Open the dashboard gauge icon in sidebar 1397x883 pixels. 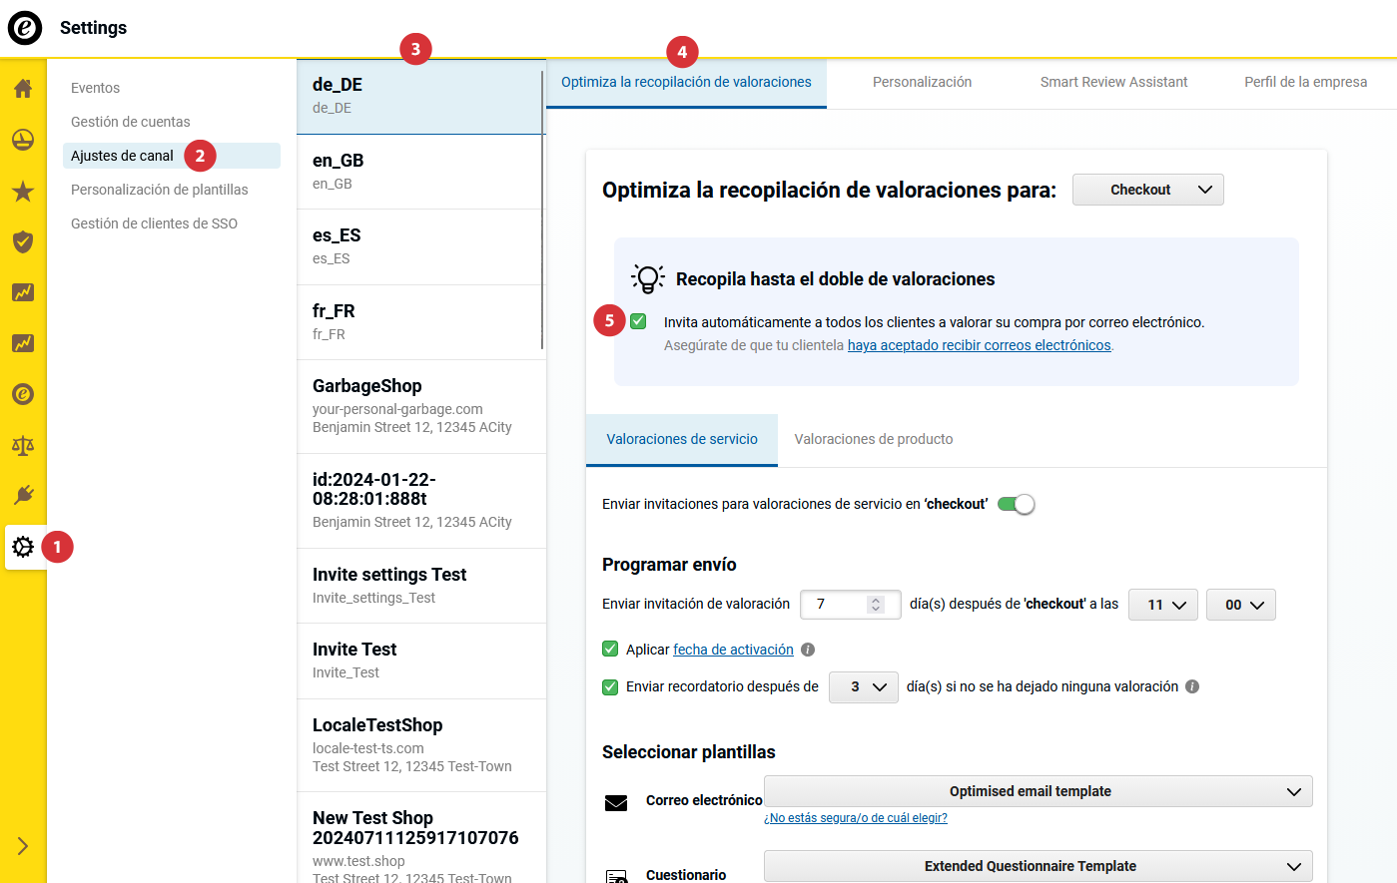point(23,140)
